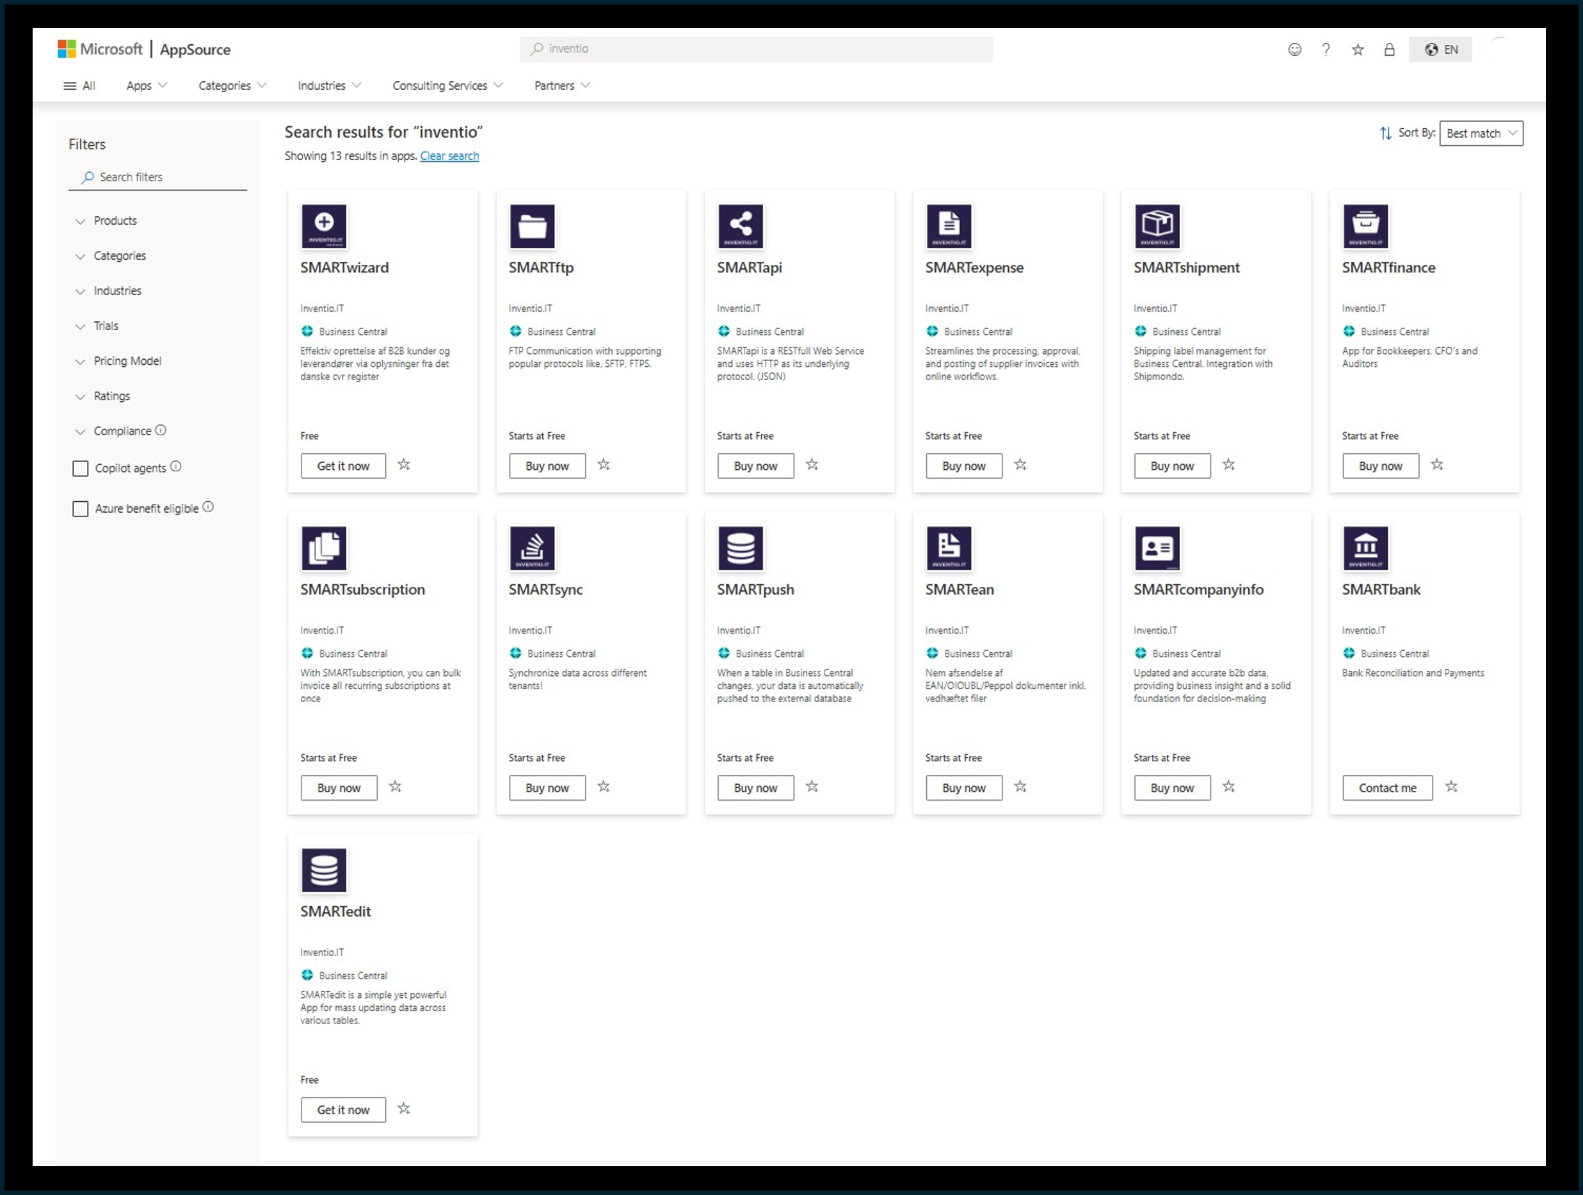
Task: Open the Sort By Best match dropdown
Action: (1481, 133)
